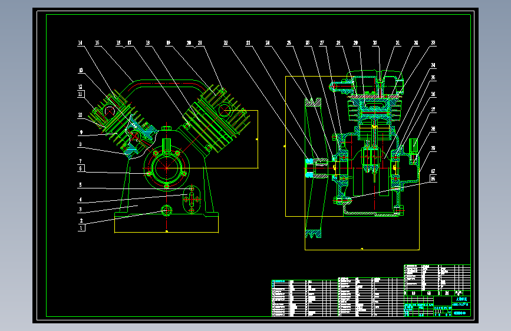Select the curved pipe connecting both cylinders
Image resolution: width=511 pixels, height=331 pixels.
(167, 85)
